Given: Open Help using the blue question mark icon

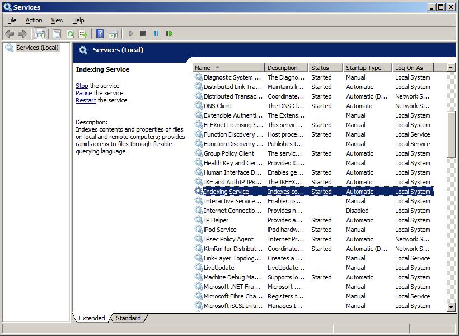Looking at the screenshot, I should 100,34.
